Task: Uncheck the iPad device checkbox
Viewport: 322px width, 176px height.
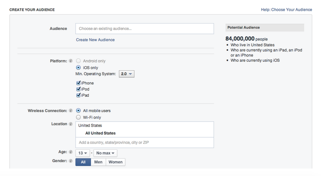Action: [x=78, y=95]
